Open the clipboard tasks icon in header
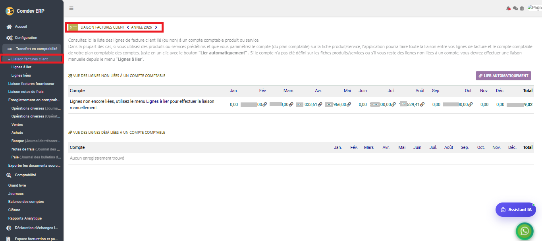Viewport: 542px width, 241px height. pyautogui.click(x=522, y=8)
